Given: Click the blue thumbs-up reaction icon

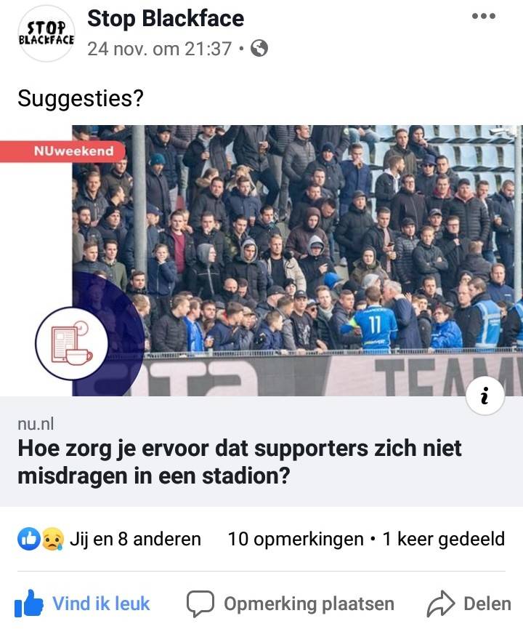Looking at the screenshot, I should click(29, 539).
